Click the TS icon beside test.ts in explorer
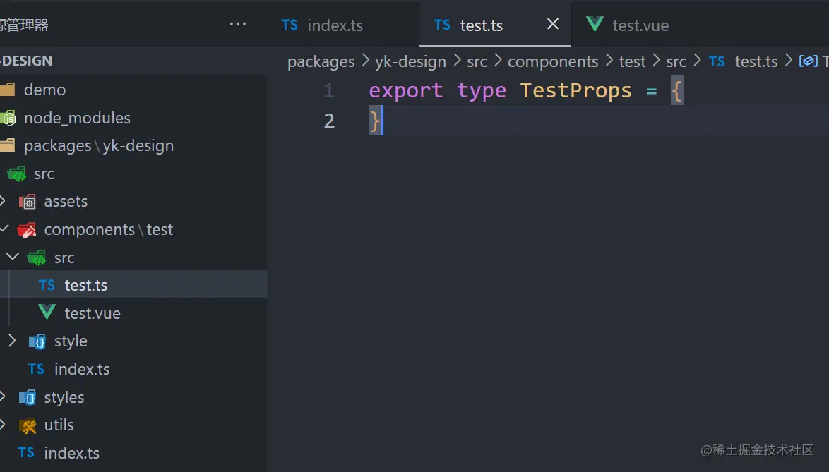Image resolution: width=829 pixels, height=472 pixels. coord(47,285)
